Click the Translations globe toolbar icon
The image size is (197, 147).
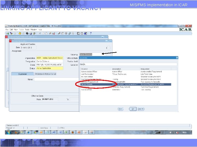tap(66, 33)
